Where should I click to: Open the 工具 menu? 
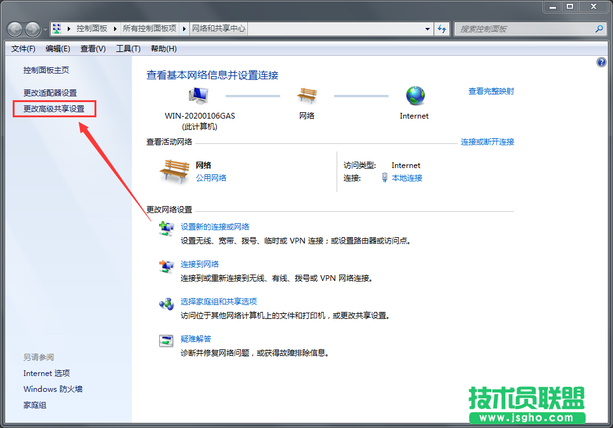[128, 48]
